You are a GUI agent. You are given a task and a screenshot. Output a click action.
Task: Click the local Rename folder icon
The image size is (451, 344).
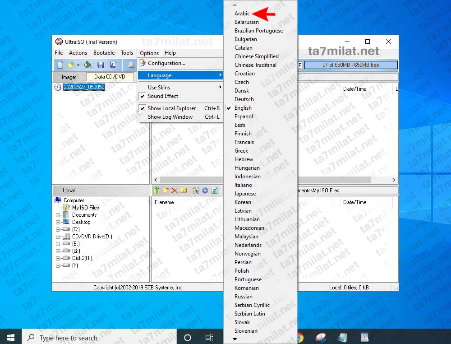tap(183, 190)
